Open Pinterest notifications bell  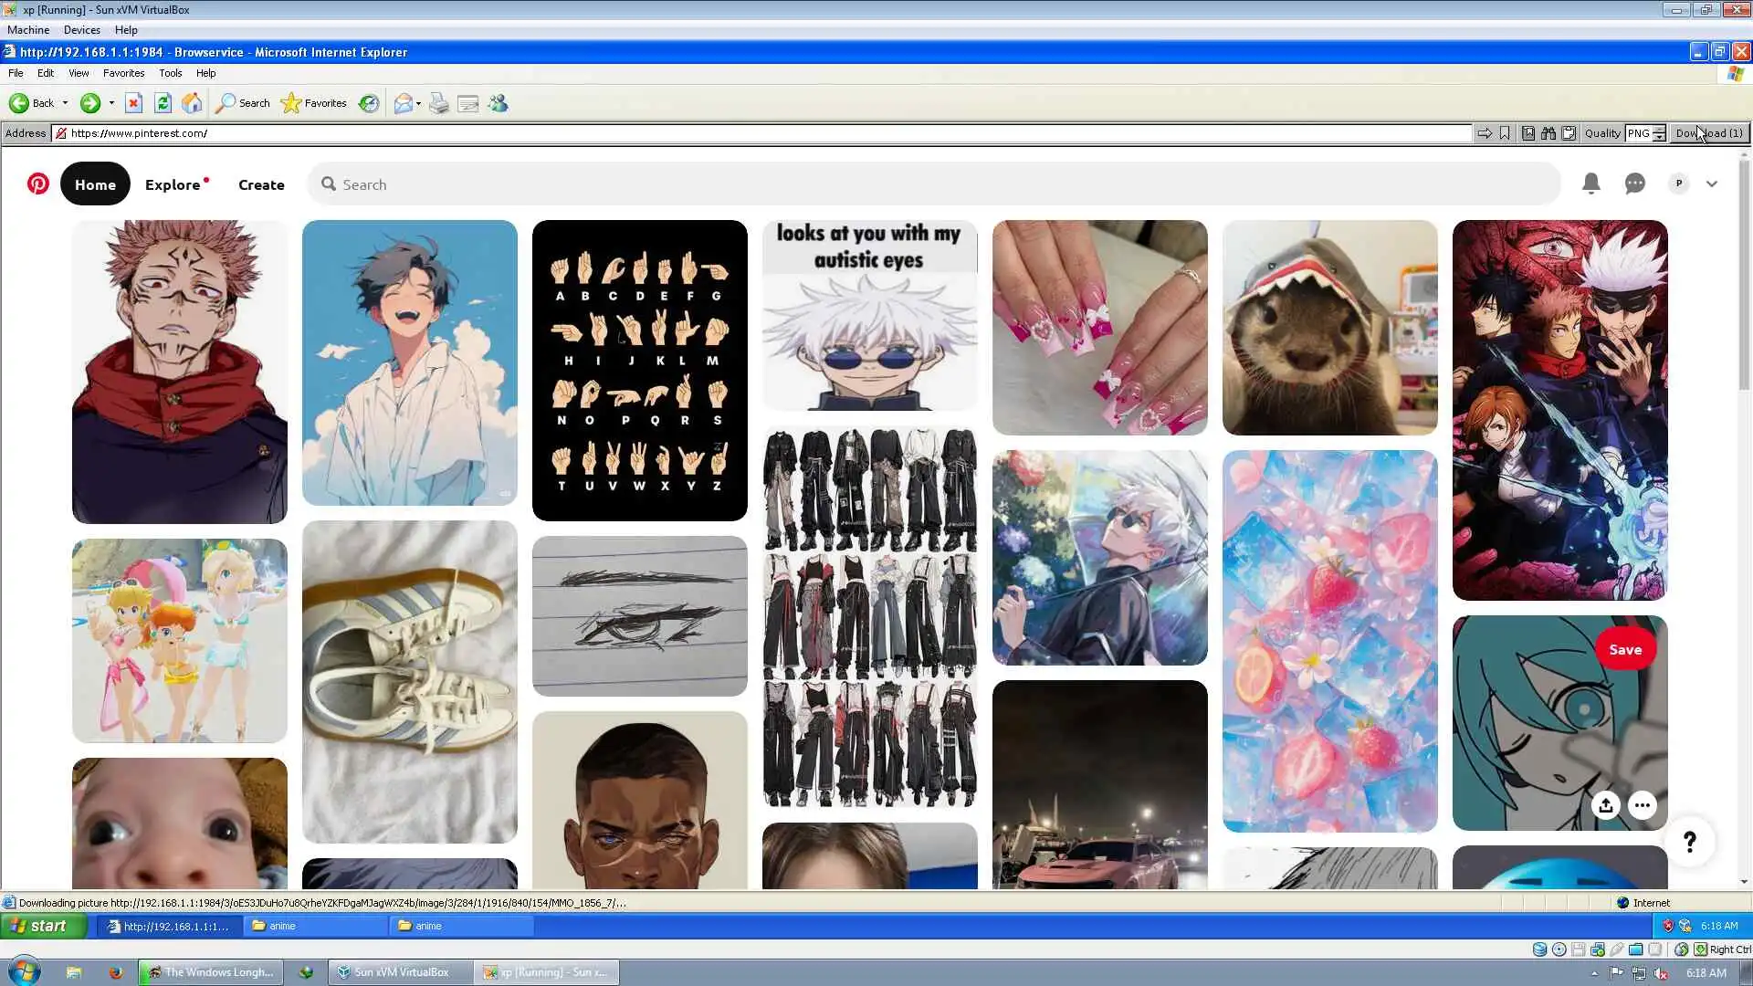pyautogui.click(x=1590, y=184)
